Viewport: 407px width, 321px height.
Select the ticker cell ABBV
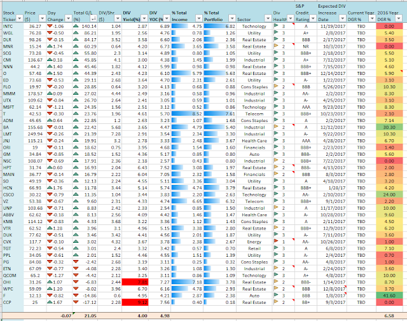13,215
